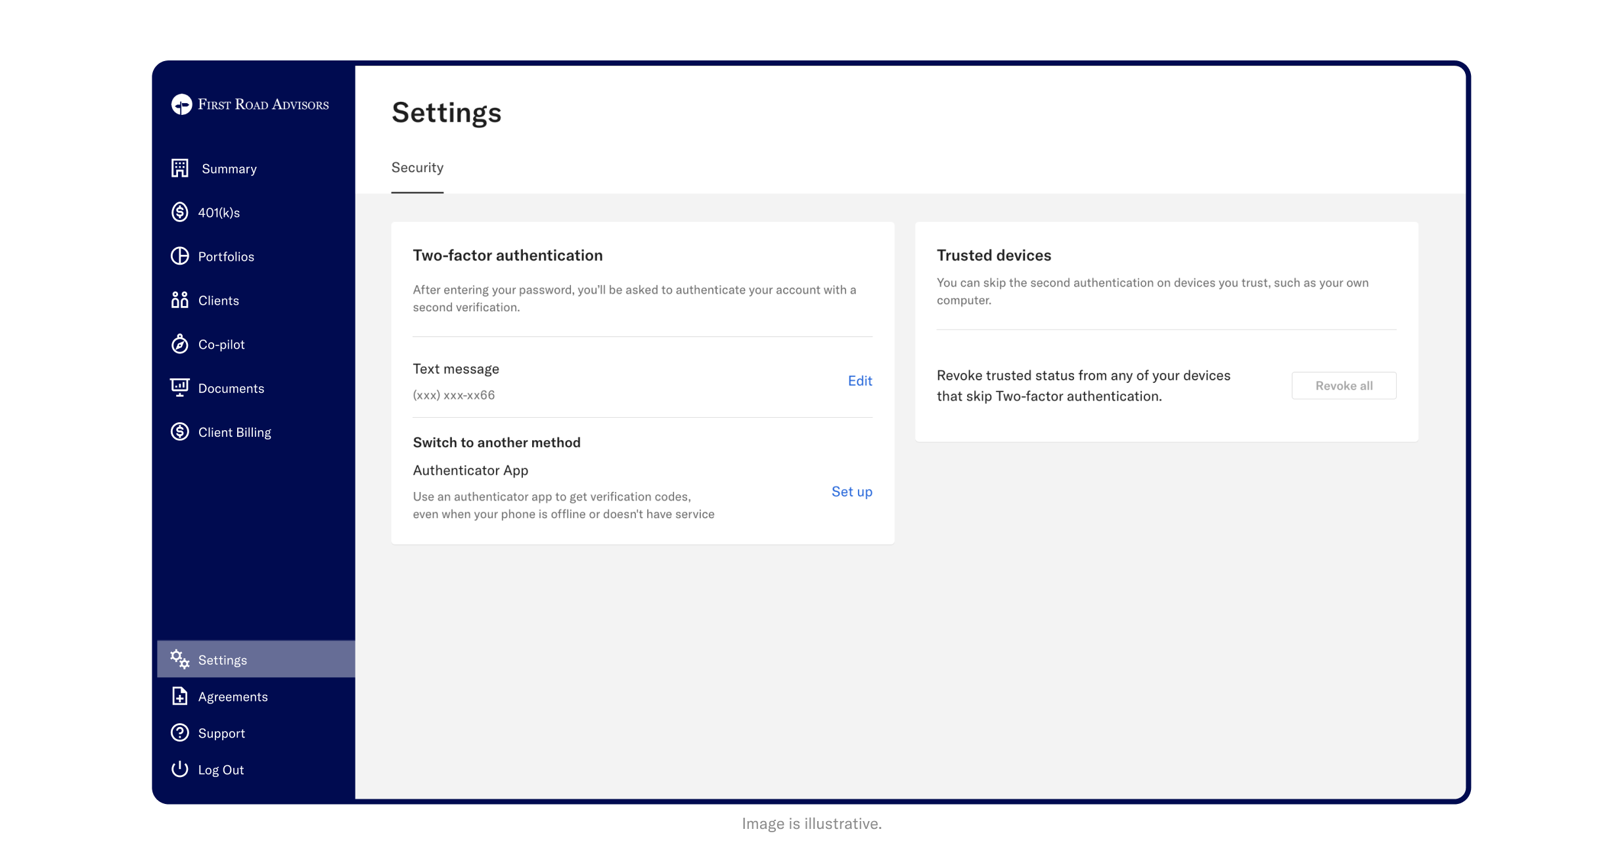The height and width of the screenshot is (867, 1624).
Task: Click the Revoke all button
Action: [1343, 386]
